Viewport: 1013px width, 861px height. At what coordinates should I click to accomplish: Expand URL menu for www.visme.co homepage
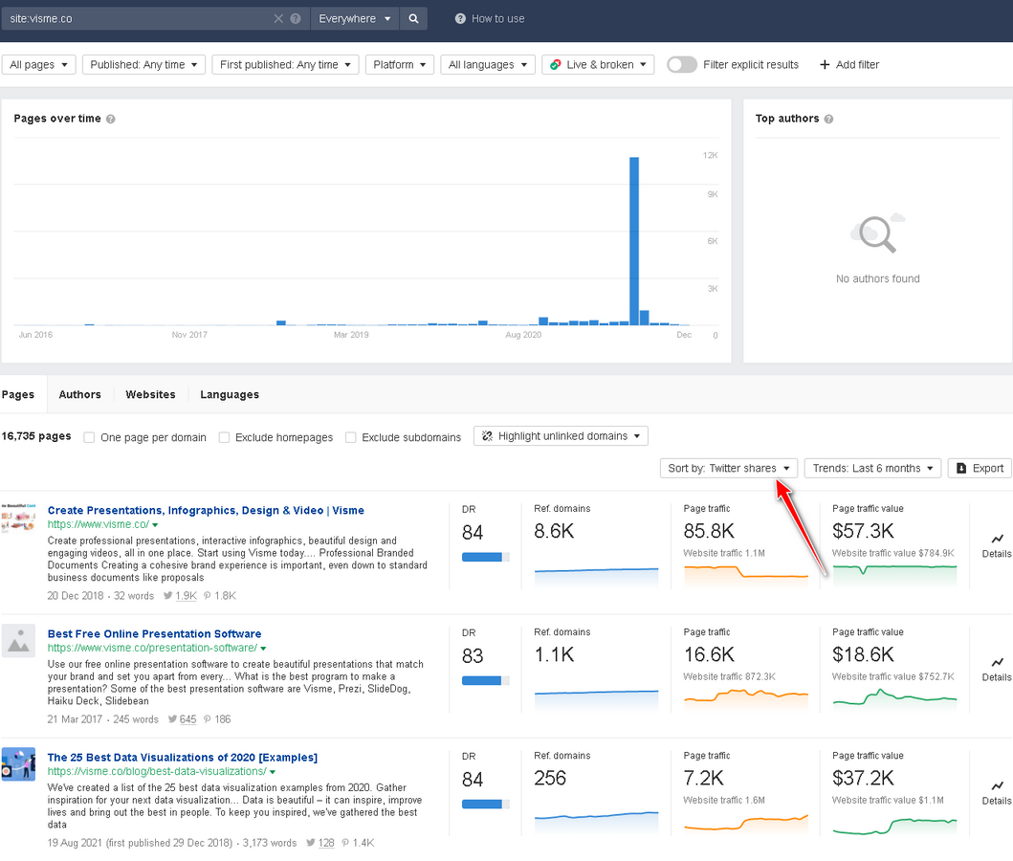(x=155, y=525)
